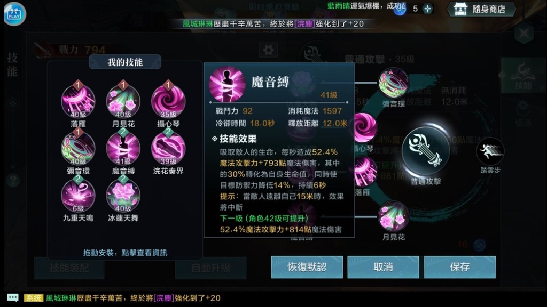Add currency with the plus icon
The width and height of the screenshot is (547, 307).
[x=428, y=9]
